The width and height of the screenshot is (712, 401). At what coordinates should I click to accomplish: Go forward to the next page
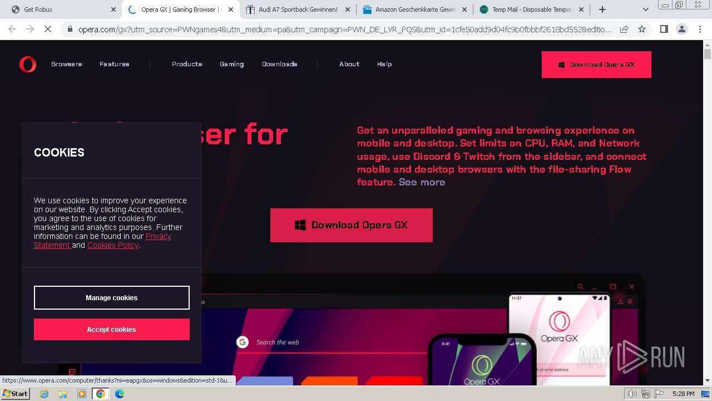tap(30, 29)
